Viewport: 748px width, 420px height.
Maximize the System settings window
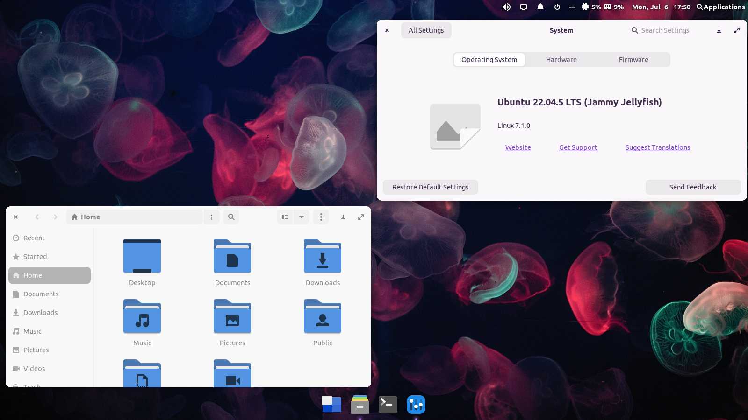pos(737,30)
